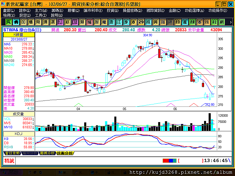Open the 操盤密碼(D) menu
The height and width of the screenshot is (176, 235).
click(x=132, y=11)
